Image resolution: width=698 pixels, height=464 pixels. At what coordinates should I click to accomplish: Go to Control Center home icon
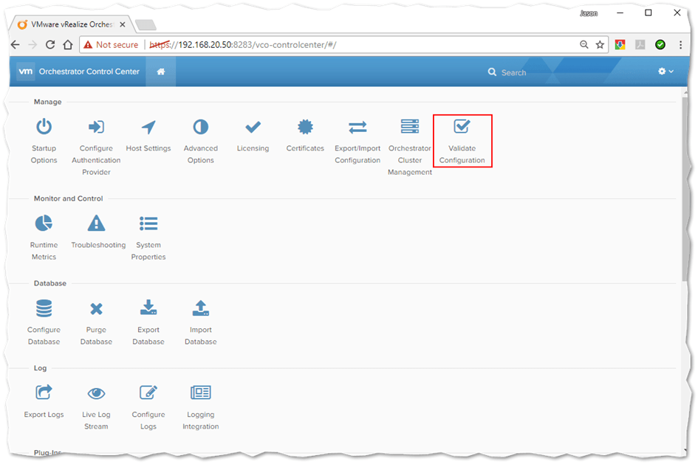point(161,72)
